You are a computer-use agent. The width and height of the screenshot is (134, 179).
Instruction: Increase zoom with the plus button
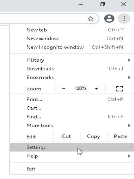(x=96, y=89)
